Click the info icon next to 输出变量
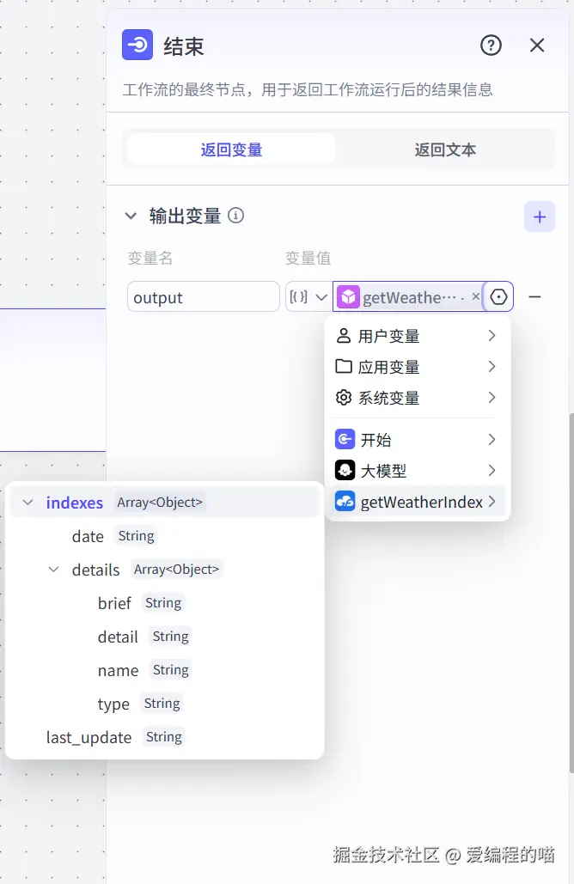Viewport: 574px width, 884px height. (x=235, y=216)
